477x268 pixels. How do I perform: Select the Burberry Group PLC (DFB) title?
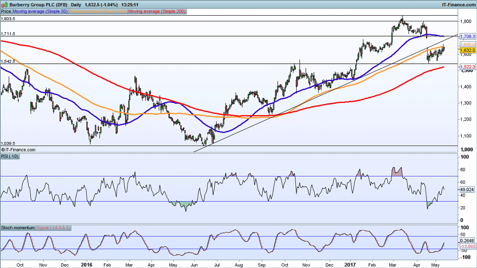point(38,5)
